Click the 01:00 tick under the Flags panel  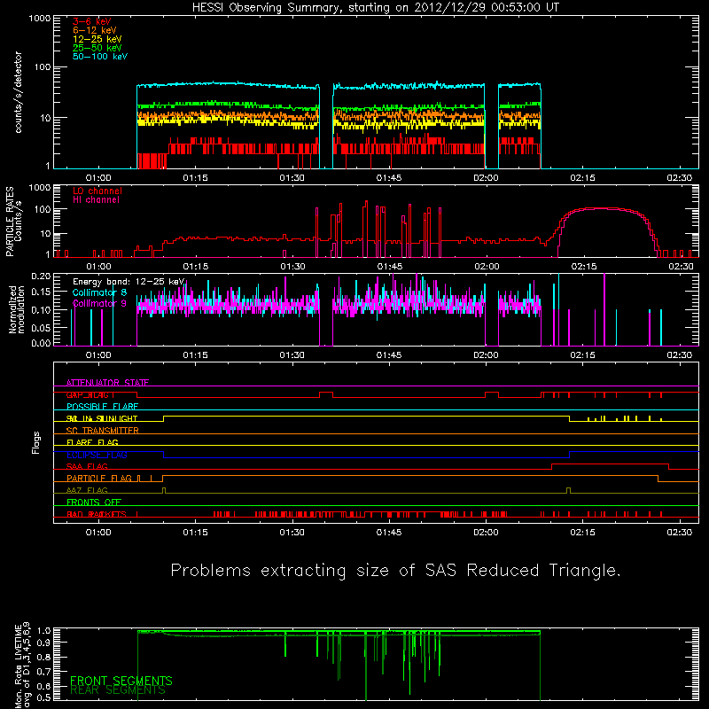(98, 533)
